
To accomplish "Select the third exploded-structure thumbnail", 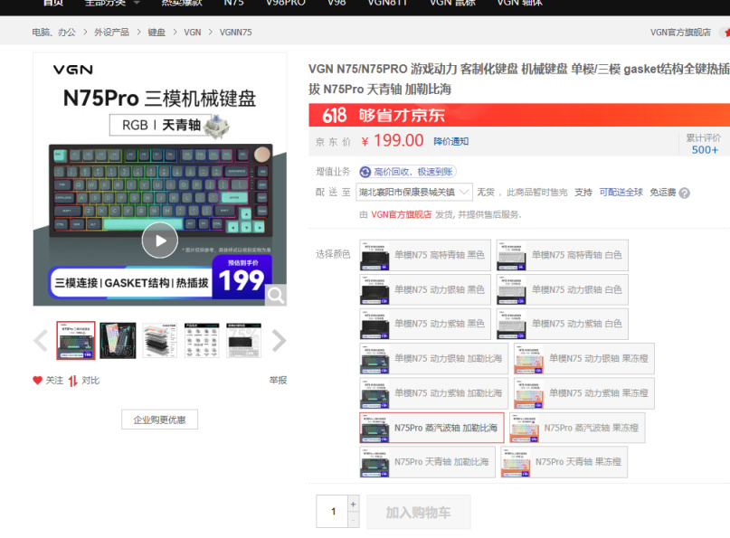I will [x=160, y=340].
